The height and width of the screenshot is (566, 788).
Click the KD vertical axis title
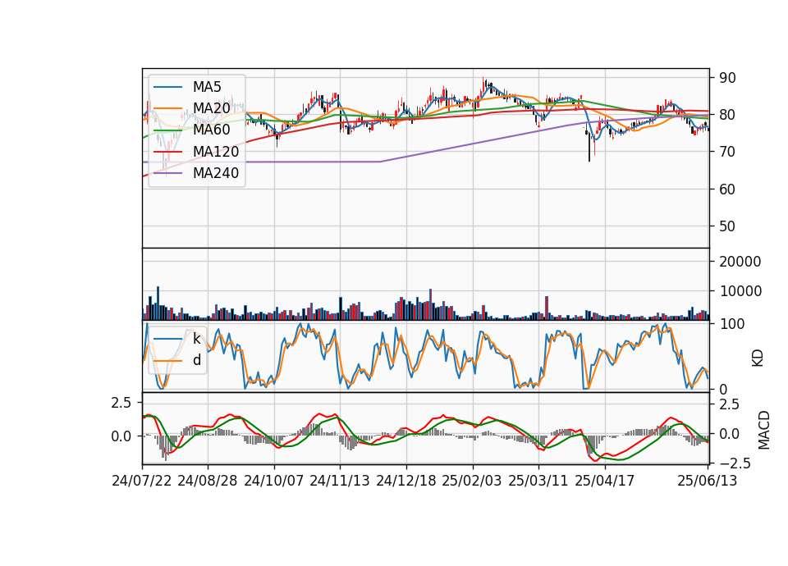[x=758, y=358]
